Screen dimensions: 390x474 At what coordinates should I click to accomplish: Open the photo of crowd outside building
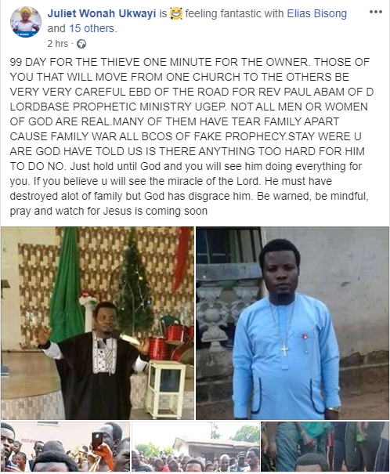click(196, 447)
